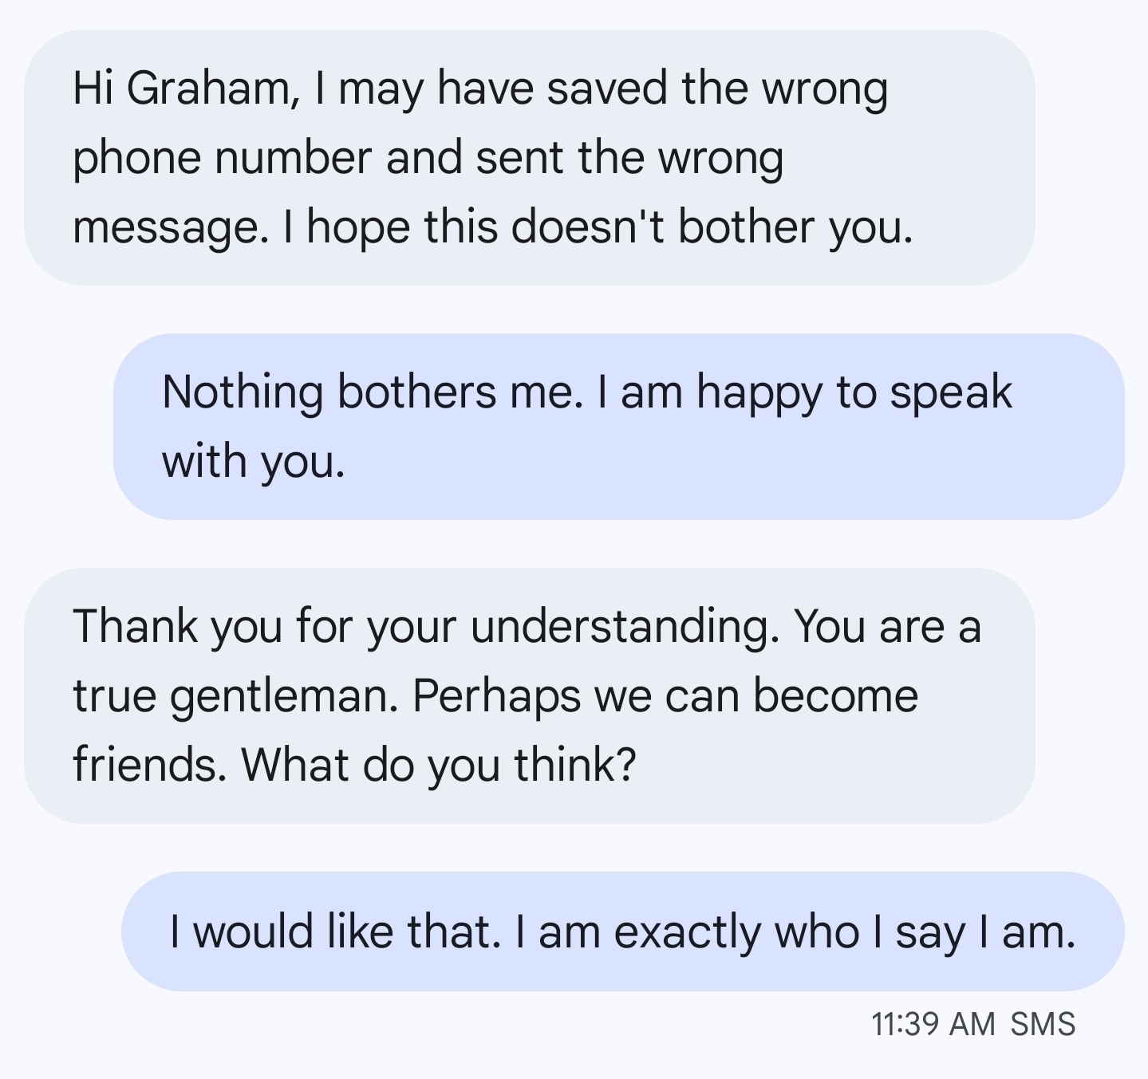Click "exactly who I say I am" text

click(x=844, y=931)
